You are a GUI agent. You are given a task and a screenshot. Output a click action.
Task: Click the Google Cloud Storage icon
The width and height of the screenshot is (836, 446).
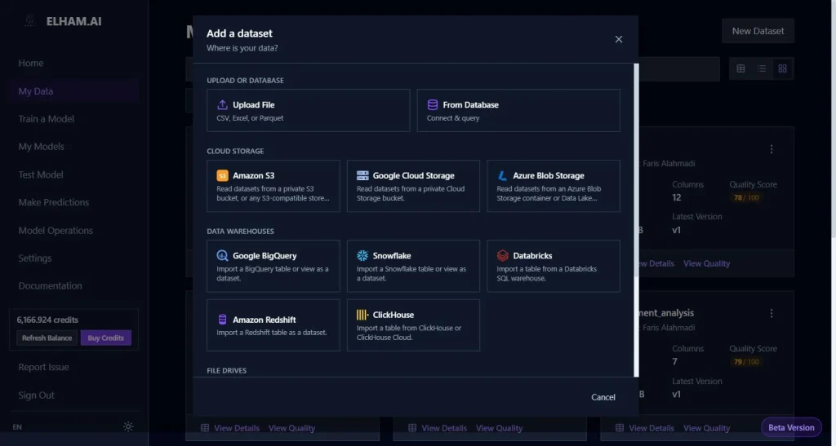click(x=362, y=175)
